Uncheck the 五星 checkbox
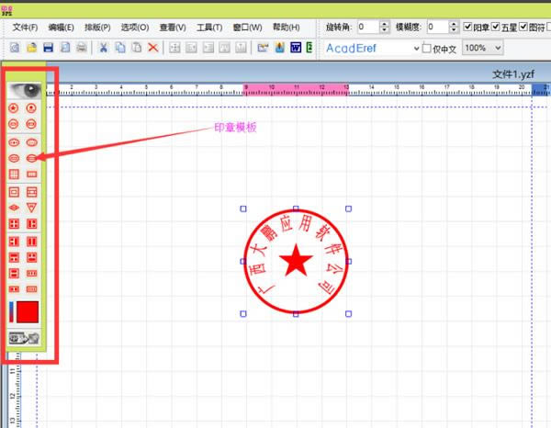The width and height of the screenshot is (551, 428). pyautogui.click(x=496, y=27)
